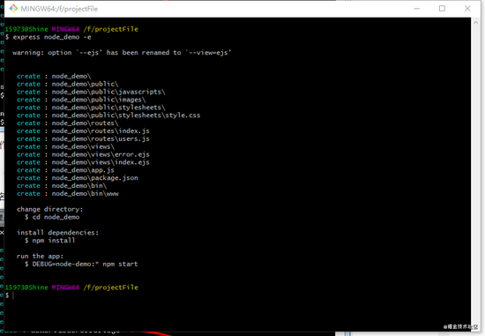Click the warning message about --view=ejs
This screenshot has height=336, width=485.
[x=122, y=53]
